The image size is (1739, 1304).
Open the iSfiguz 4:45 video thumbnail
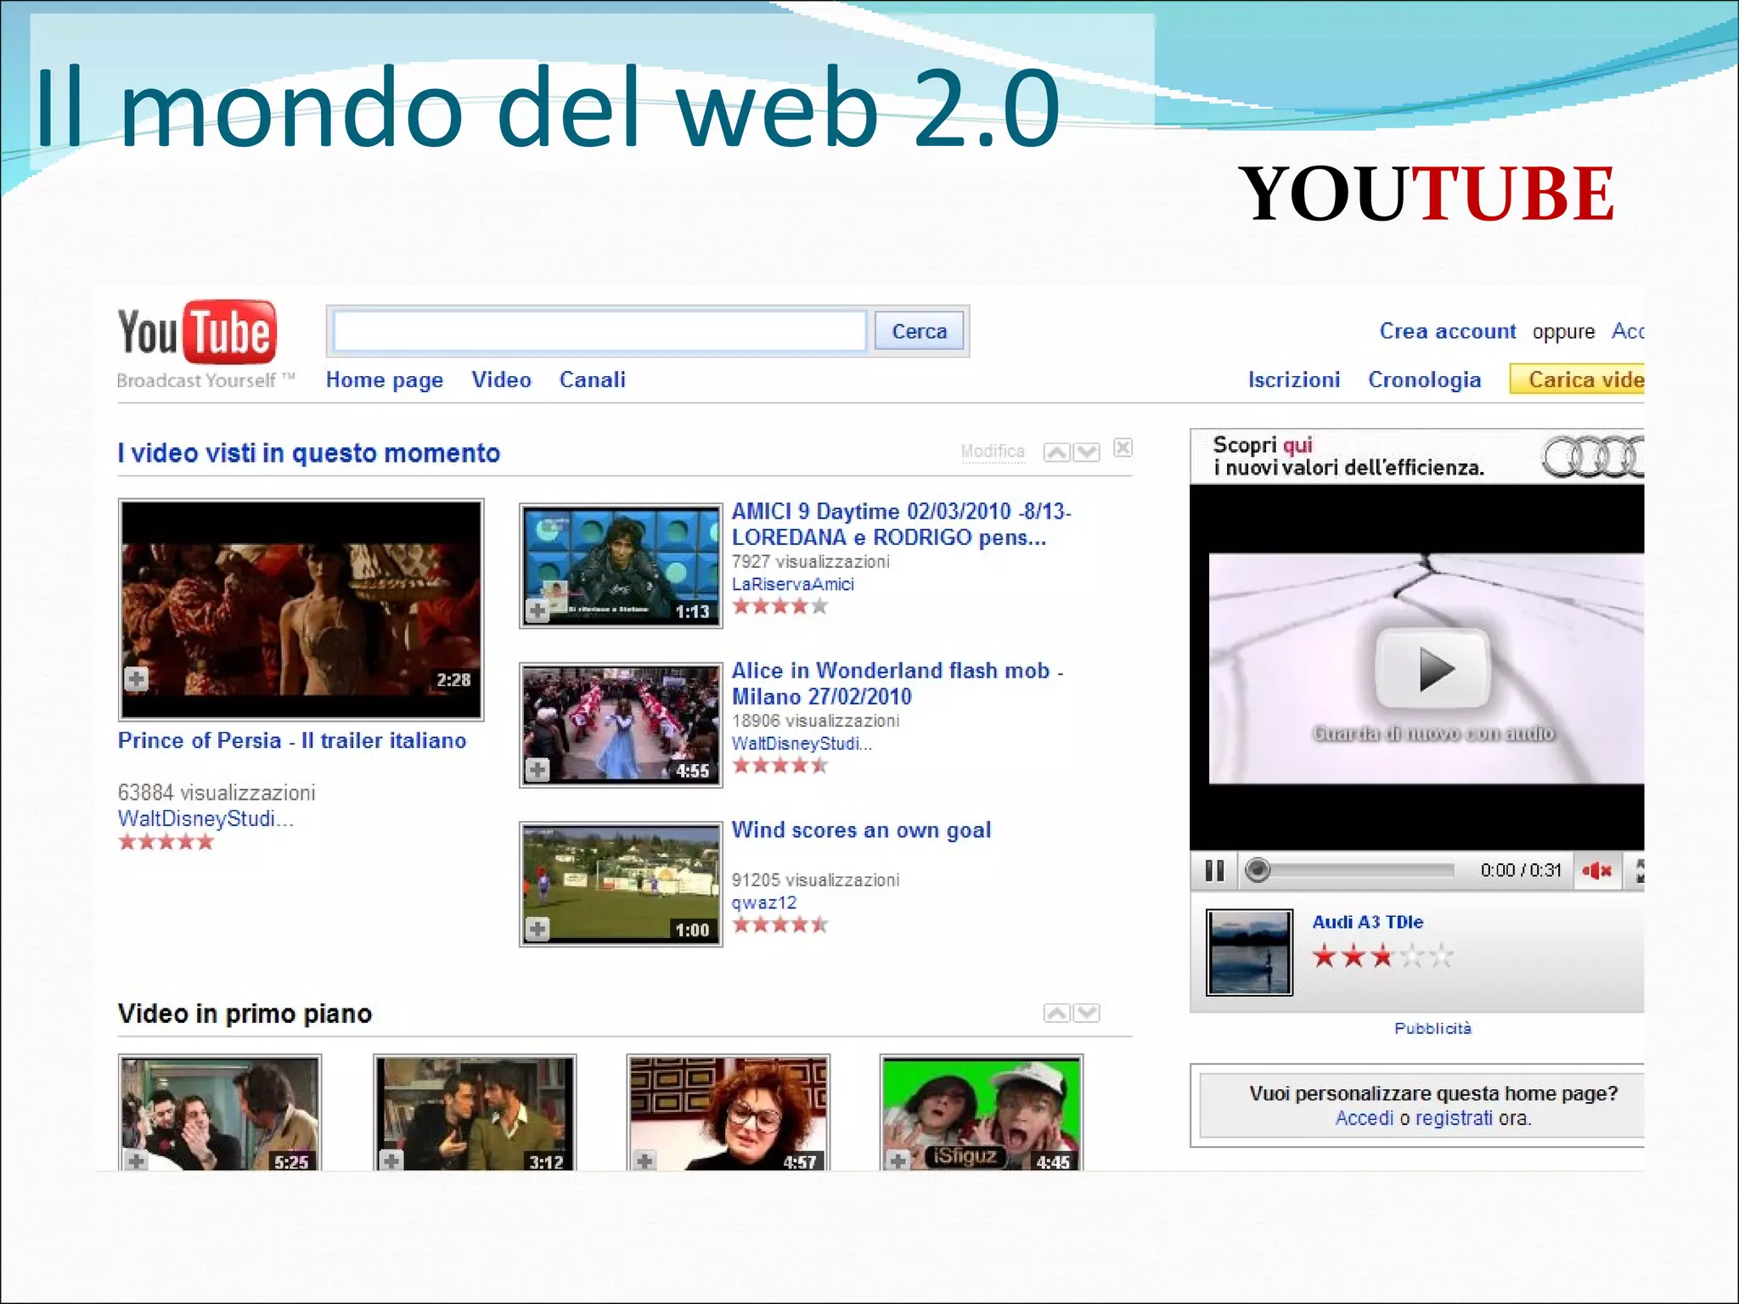coord(982,1113)
